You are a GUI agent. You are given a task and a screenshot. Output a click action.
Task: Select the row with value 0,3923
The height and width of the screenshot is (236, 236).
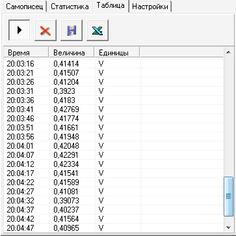pyautogui.click(x=113, y=91)
